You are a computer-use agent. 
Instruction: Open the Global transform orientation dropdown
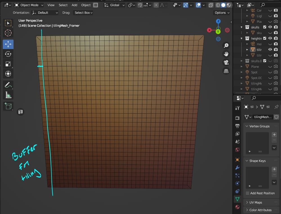pos(114,5)
